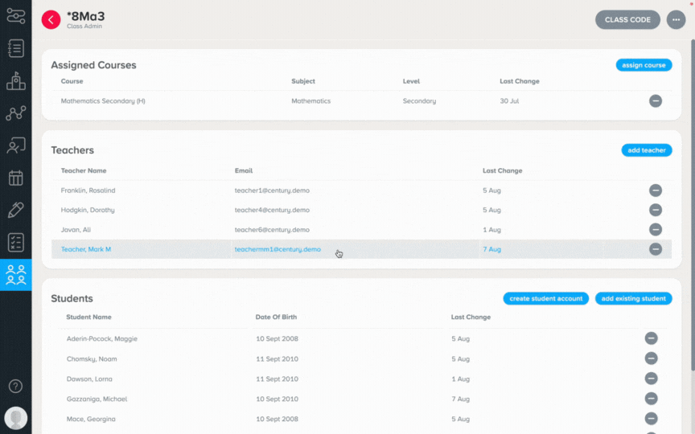This screenshot has width=695, height=434.
Task: Open the podium leaderboard icon in sidebar
Action: click(x=16, y=80)
